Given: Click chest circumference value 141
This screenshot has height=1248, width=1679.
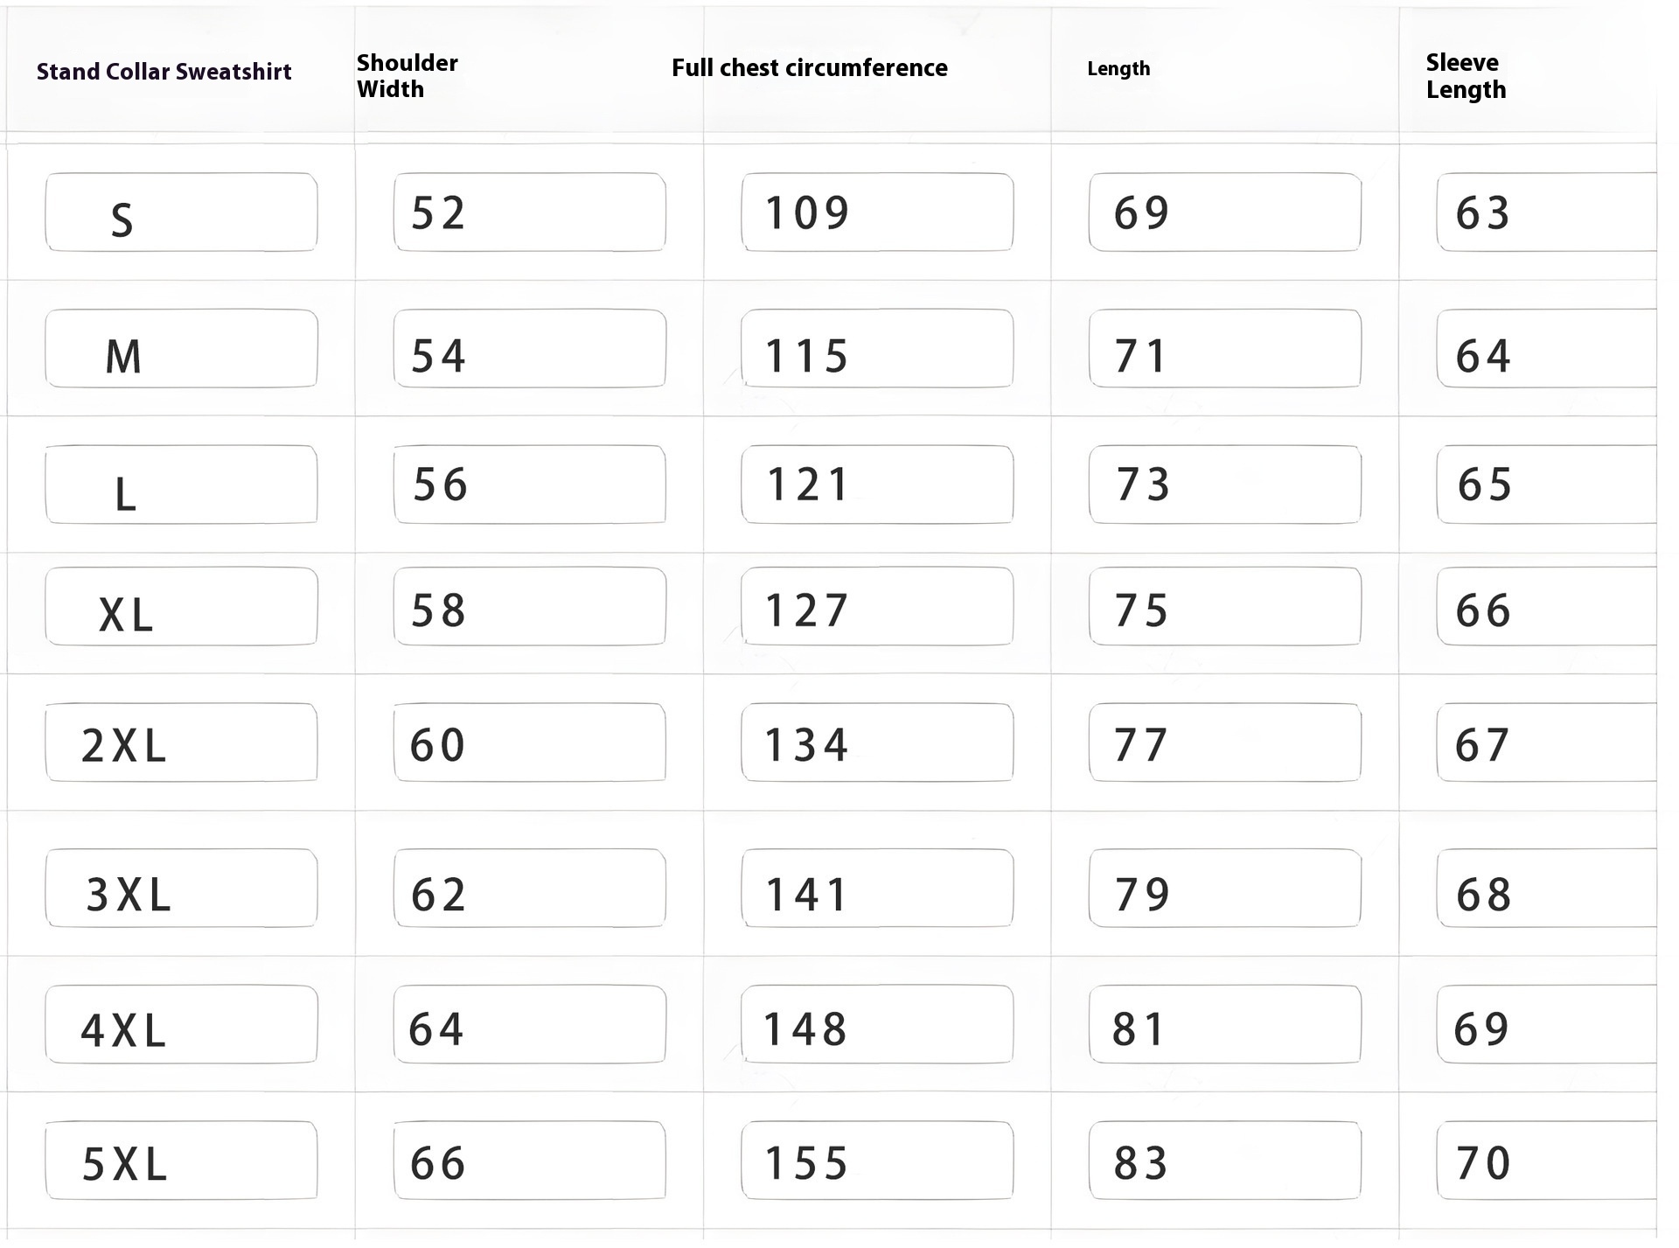Looking at the screenshot, I should [x=877, y=889].
